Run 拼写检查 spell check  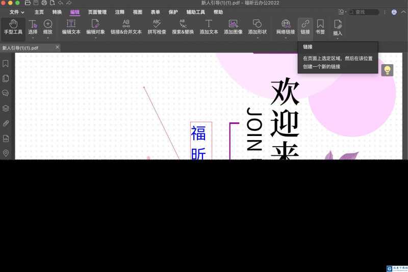157,27
